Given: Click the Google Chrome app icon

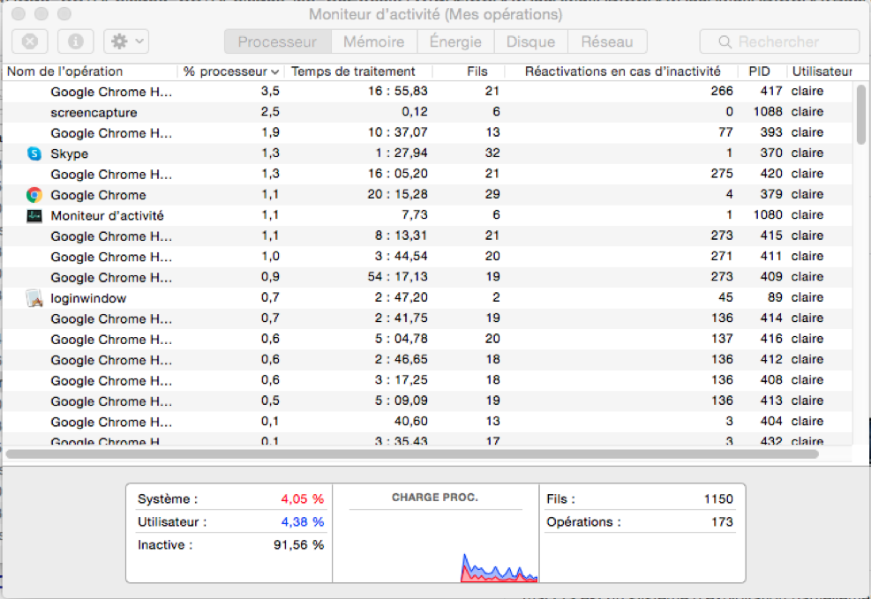Looking at the screenshot, I should tap(34, 195).
